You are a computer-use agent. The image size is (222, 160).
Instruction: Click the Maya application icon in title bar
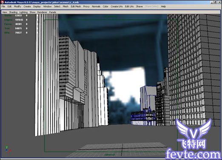(2, 2)
